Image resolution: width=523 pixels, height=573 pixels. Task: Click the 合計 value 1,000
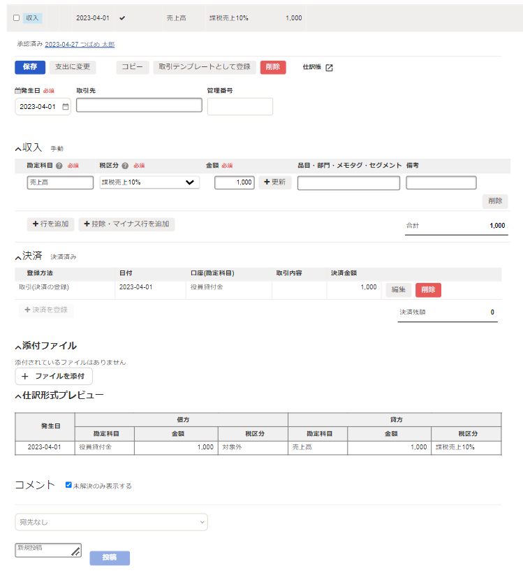pos(497,226)
